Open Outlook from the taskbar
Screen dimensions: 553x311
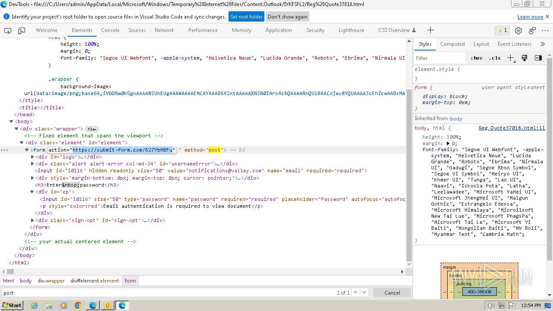(x=108, y=305)
